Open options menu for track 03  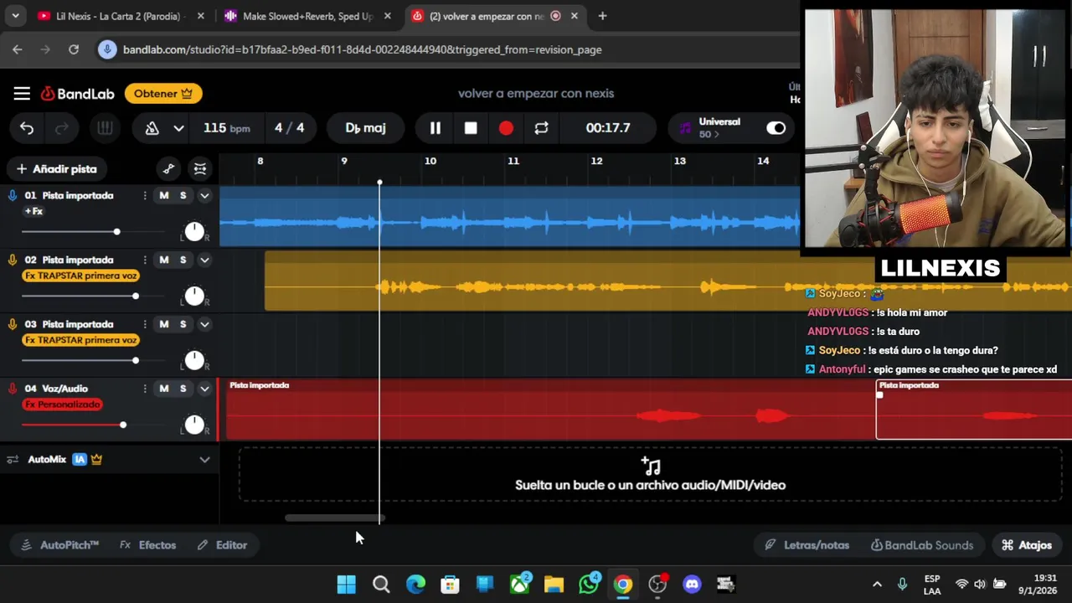pyautogui.click(x=145, y=324)
